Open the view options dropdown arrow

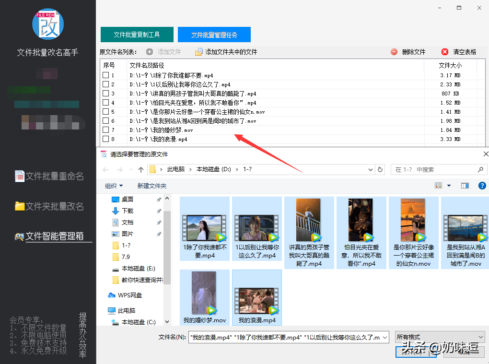point(449,186)
